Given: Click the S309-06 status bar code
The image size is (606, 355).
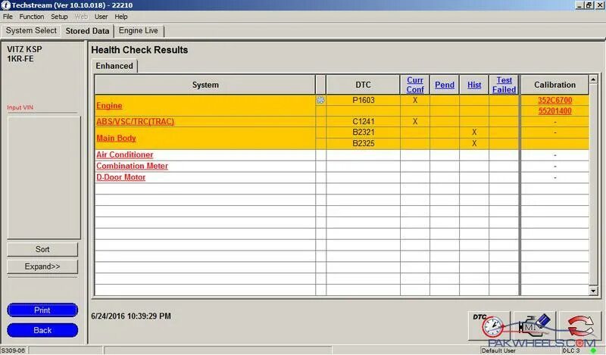Looking at the screenshot, I should 13,350.
